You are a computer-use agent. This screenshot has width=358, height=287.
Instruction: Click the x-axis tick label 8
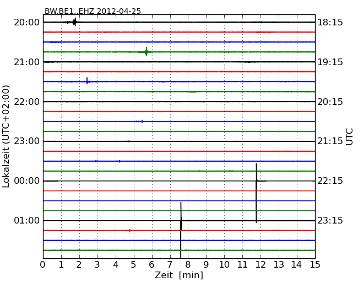[x=188, y=265]
